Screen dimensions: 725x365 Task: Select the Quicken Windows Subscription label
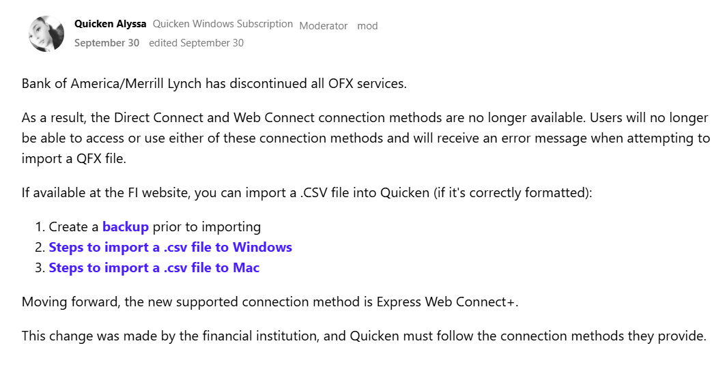tap(223, 24)
